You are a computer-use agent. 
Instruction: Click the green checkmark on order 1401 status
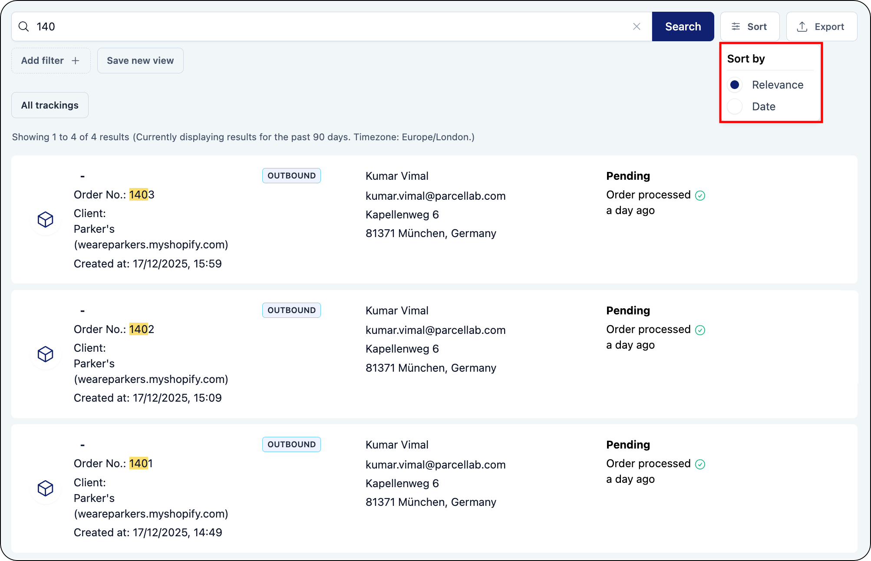(x=700, y=465)
